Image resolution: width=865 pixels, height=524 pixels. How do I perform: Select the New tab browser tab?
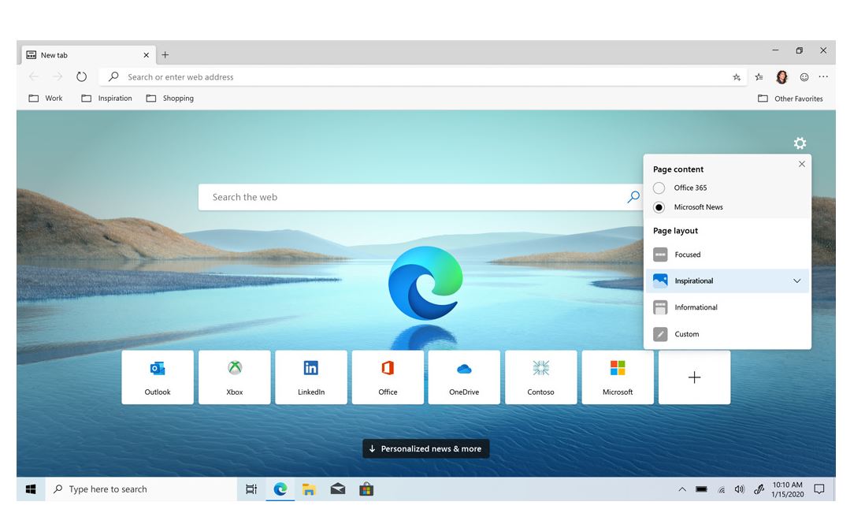(x=88, y=55)
